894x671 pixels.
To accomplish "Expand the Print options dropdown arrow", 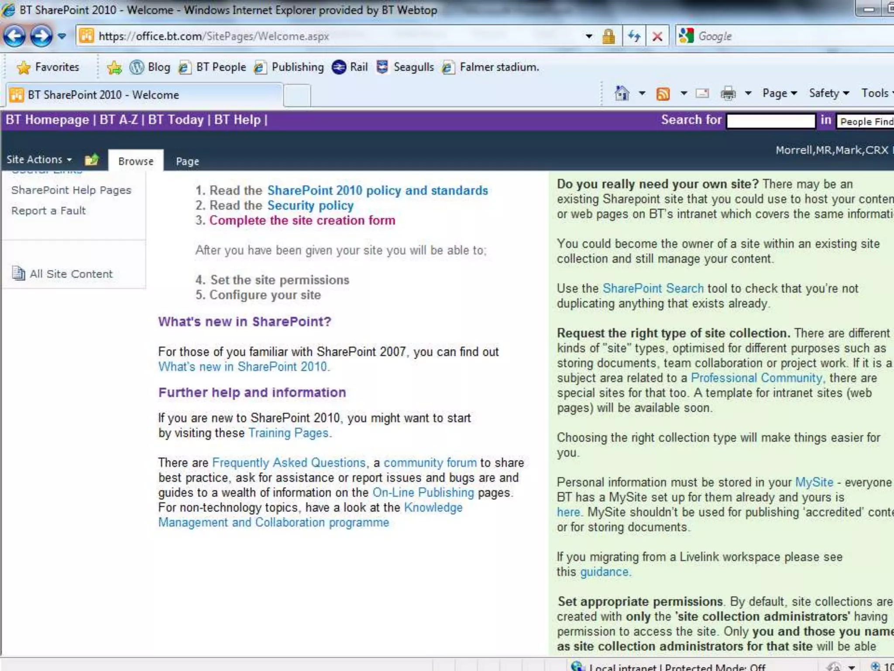I will coord(748,93).
